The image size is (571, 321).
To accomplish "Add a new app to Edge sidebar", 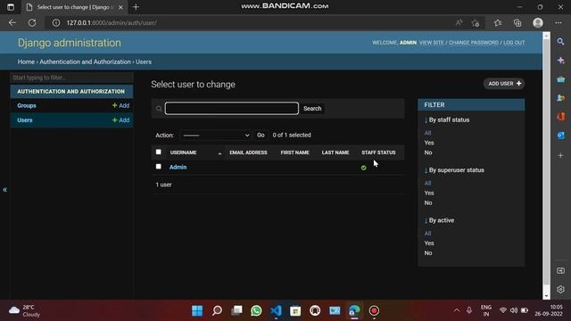I will tap(561, 155).
